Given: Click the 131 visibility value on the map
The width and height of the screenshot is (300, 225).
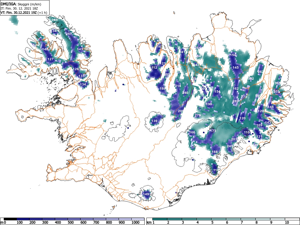Looking at the screenshot, I should (259, 136).
